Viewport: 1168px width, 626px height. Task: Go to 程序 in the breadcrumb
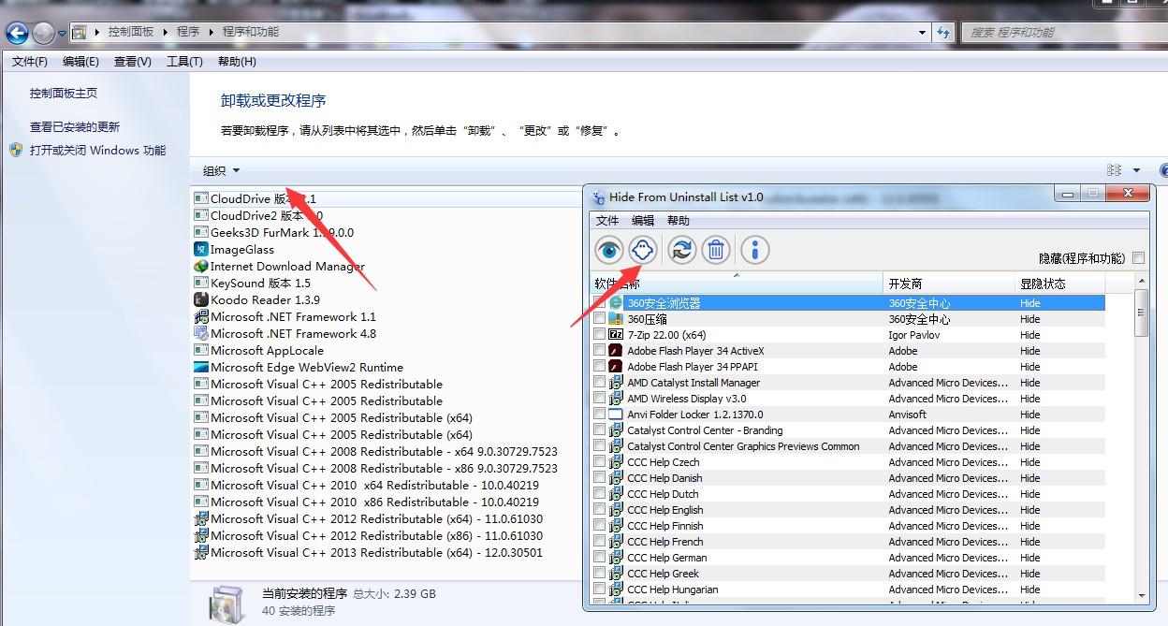click(x=188, y=32)
